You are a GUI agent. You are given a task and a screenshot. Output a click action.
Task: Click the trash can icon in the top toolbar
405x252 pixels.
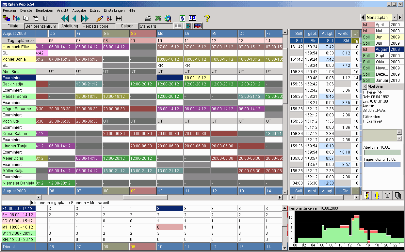pyautogui.click(x=45, y=18)
